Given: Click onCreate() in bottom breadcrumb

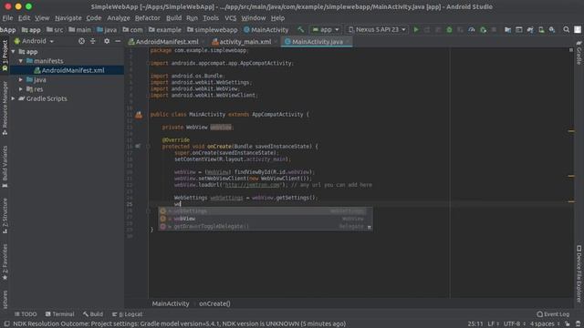Looking at the screenshot, I should 214,303.
